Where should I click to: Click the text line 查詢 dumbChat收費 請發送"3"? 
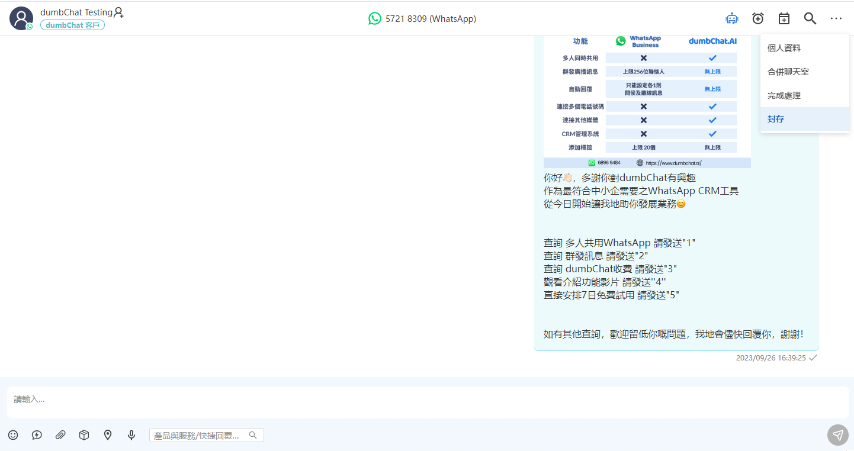pos(610,269)
